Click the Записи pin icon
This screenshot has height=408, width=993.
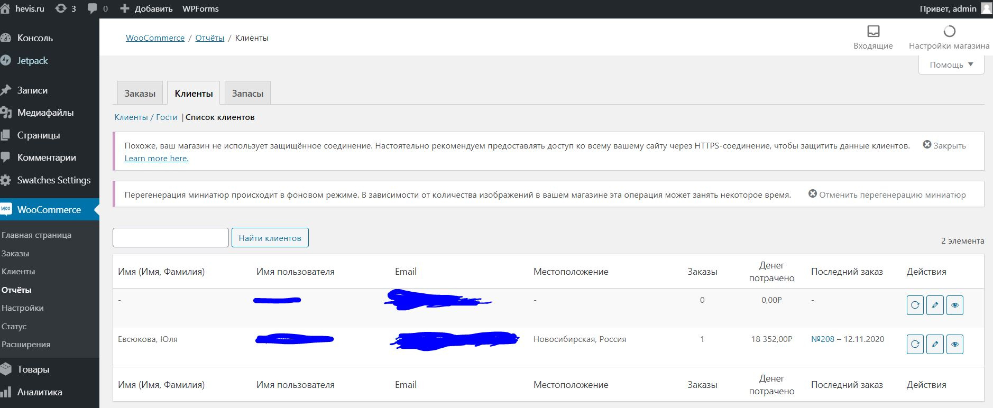click(5, 90)
